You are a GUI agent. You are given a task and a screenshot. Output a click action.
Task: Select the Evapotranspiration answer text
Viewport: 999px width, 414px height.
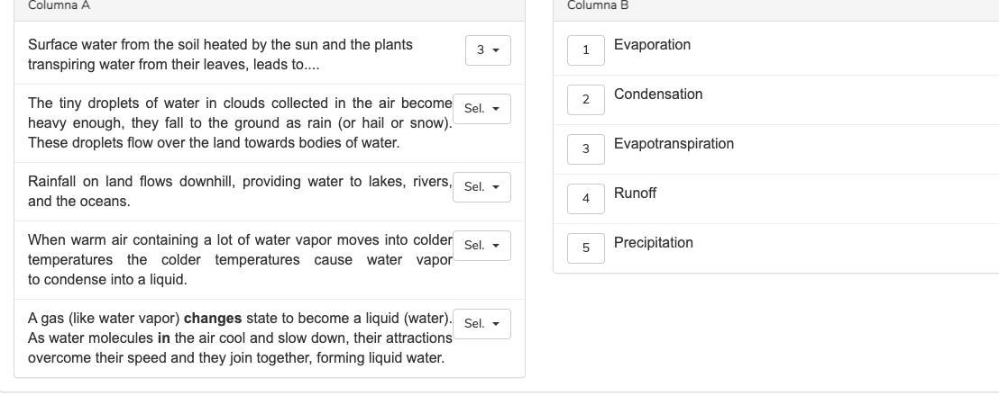[x=674, y=144]
